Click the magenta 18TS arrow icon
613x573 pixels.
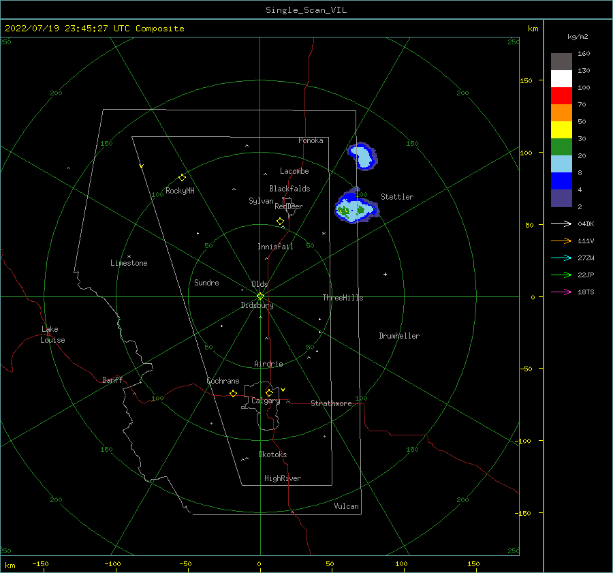tap(561, 292)
